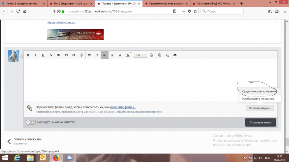The image size is (289, 162).
Task: Insert a quote block
Action: 66,55
